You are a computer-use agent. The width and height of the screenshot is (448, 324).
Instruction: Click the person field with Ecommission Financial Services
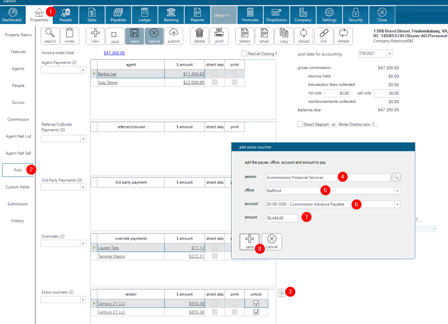328,177
